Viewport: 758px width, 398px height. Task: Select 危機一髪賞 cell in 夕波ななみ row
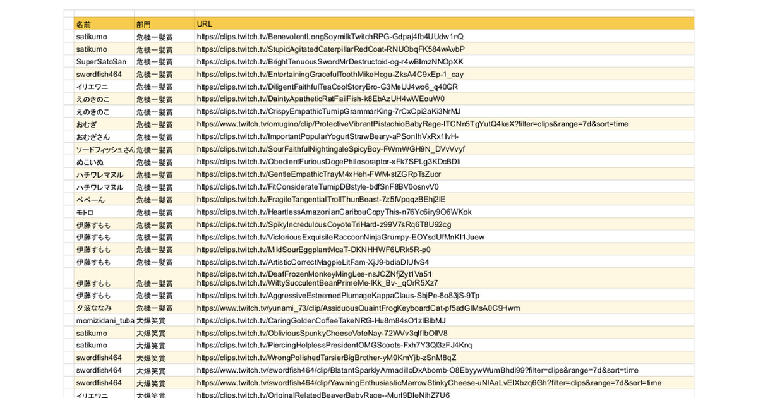tap(164, 308)
